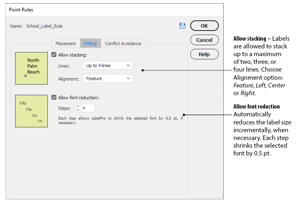Toggle the Allow stacking checkbox

tap(54, 55)
